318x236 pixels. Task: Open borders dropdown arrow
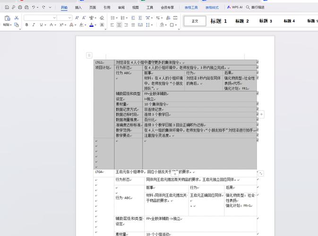176,25
